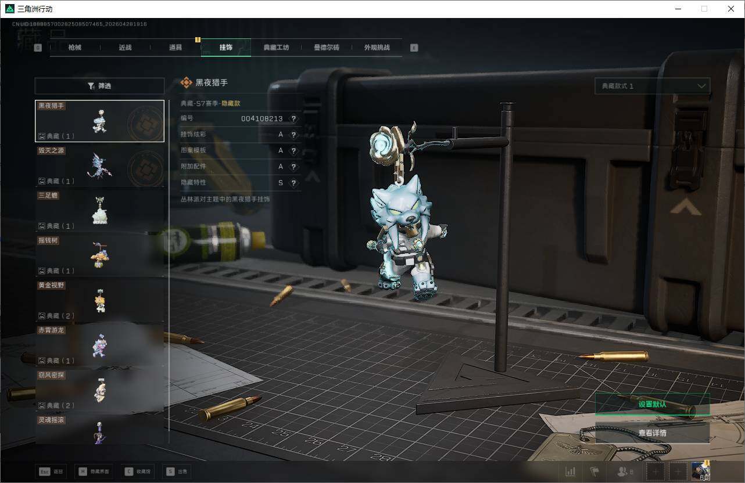Click the first plus squad slot

pos(656,472)
